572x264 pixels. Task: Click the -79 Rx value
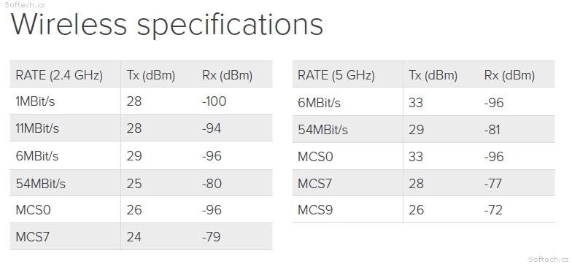coord(212,237)
